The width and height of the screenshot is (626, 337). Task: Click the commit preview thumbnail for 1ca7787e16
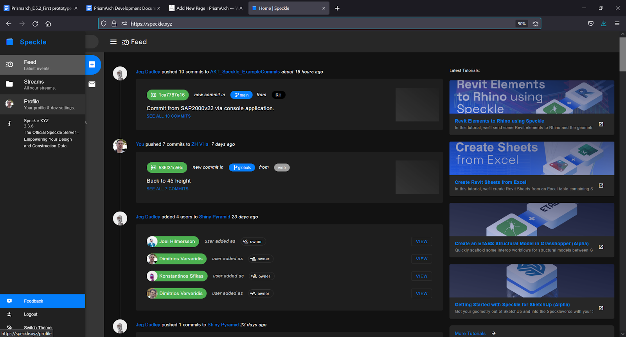pyautogui.click(x=417, y=105)
